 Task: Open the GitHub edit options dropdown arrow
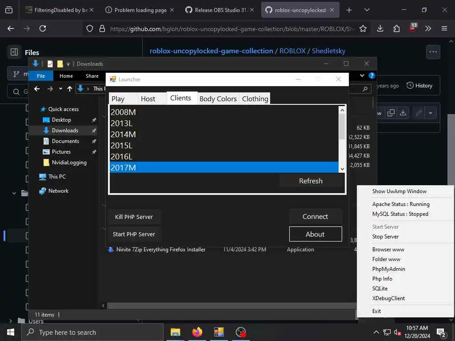pos(431,113)
